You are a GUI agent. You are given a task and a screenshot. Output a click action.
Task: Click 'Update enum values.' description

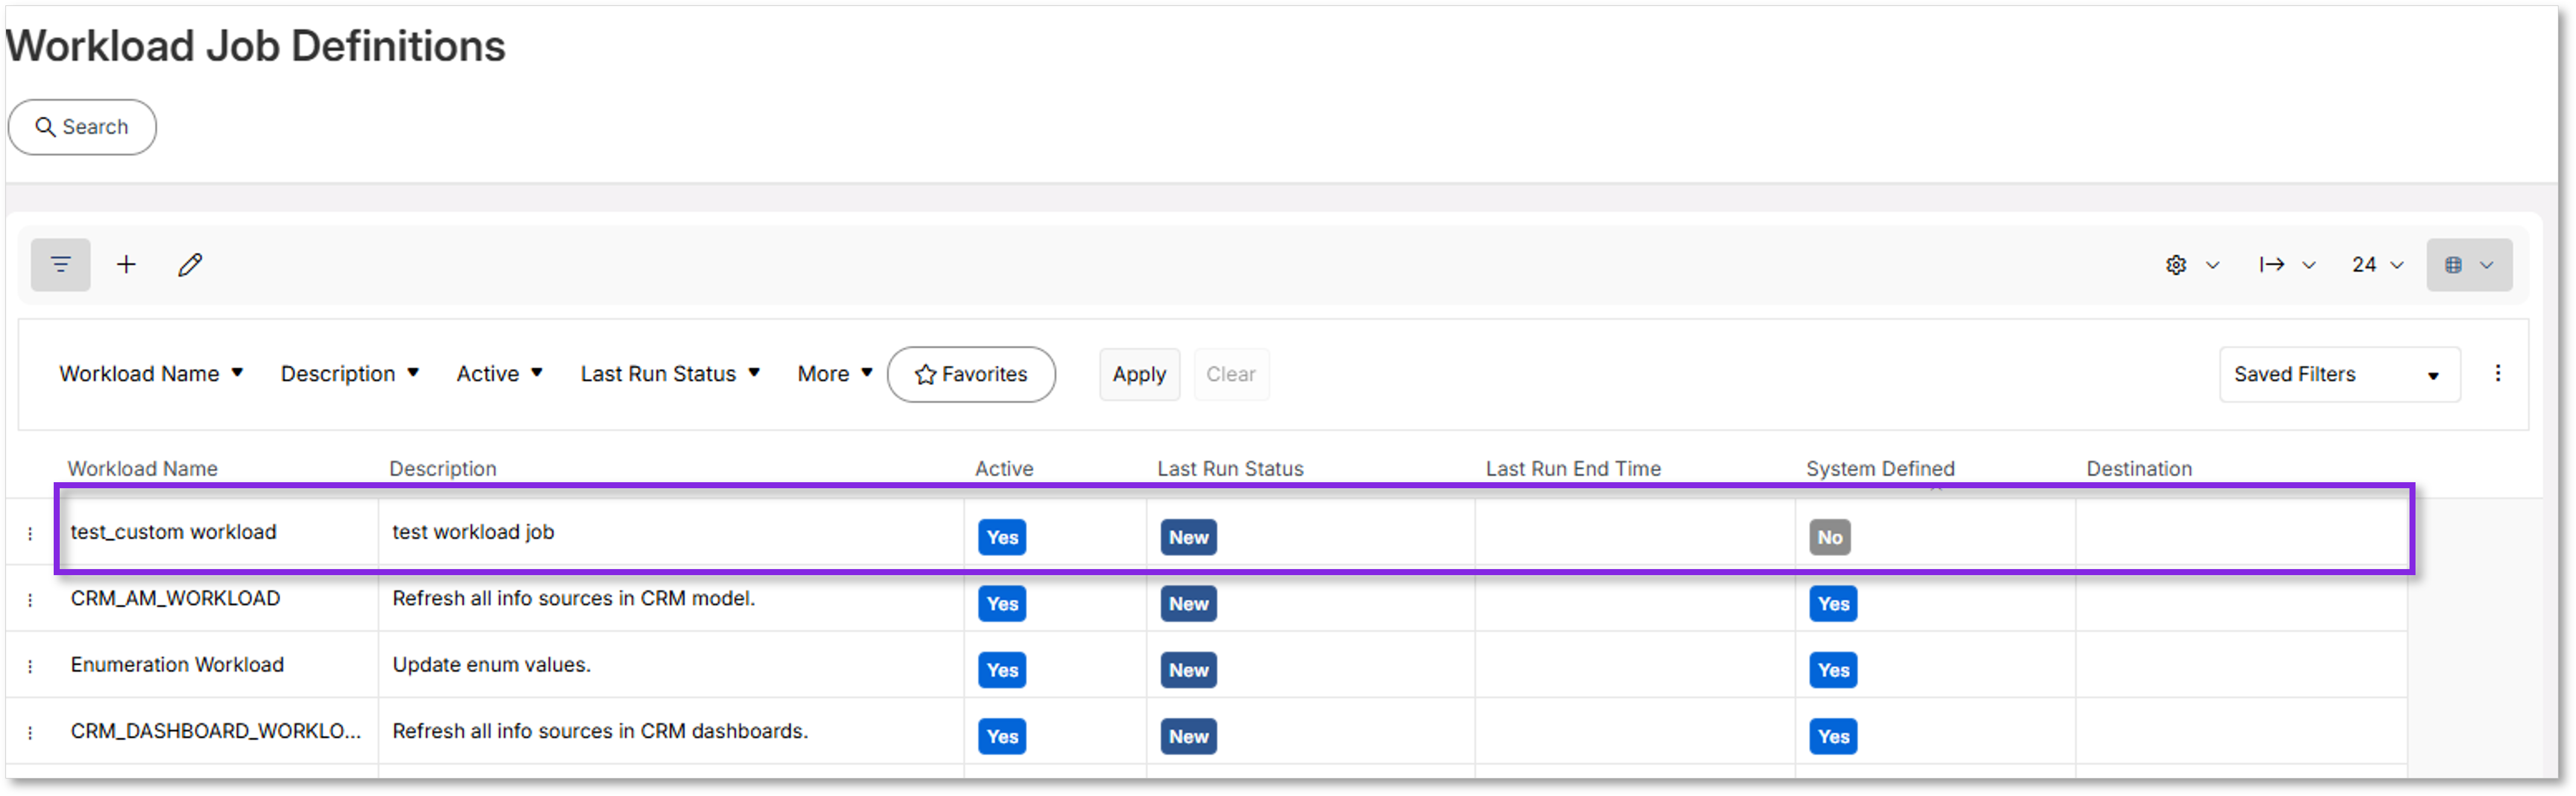pos(491,665)
